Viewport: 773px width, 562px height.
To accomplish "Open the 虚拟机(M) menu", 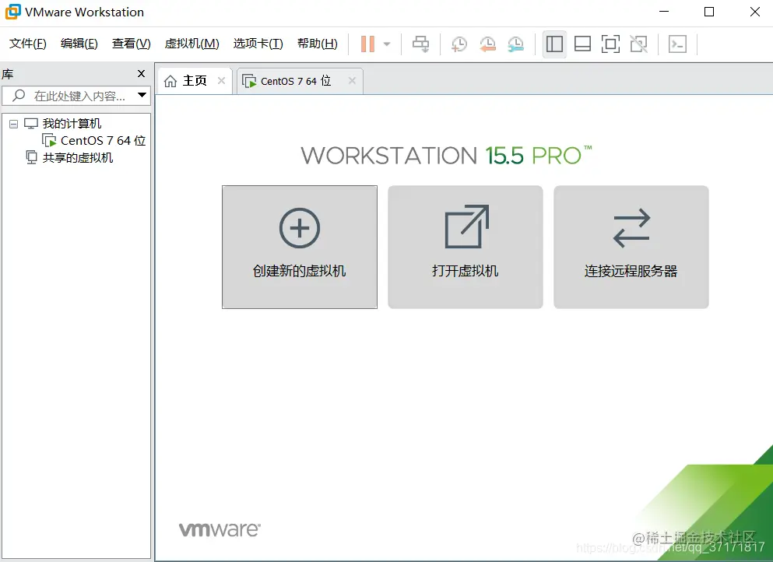I will point(191,44).
